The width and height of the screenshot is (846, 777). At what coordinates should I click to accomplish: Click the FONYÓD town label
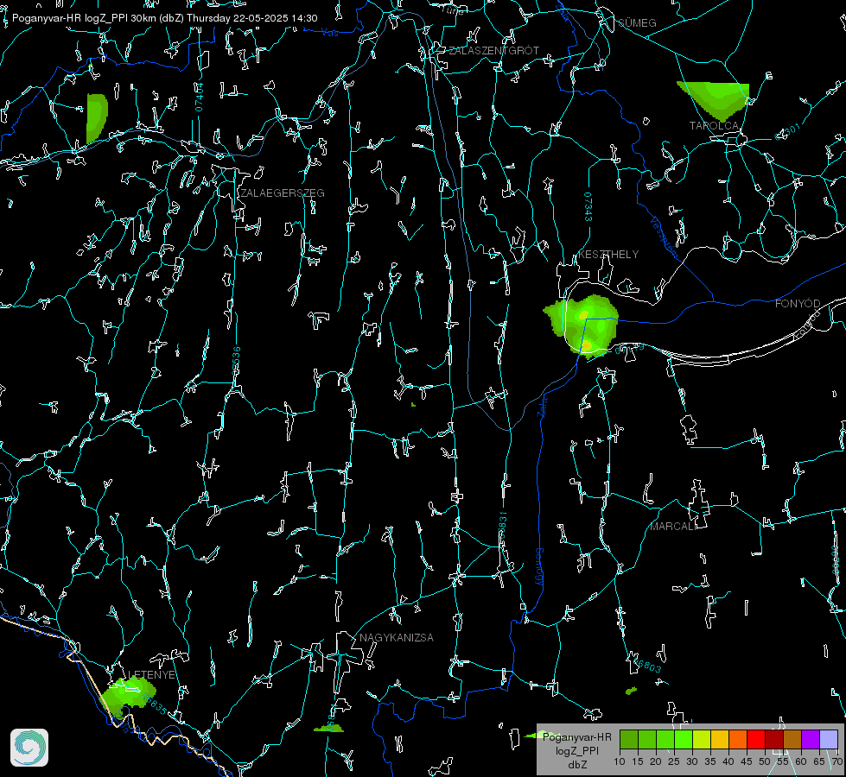click(x=798, y=304)
